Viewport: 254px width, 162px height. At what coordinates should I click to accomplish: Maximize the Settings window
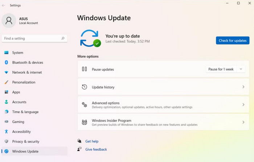tap(238, 3)
